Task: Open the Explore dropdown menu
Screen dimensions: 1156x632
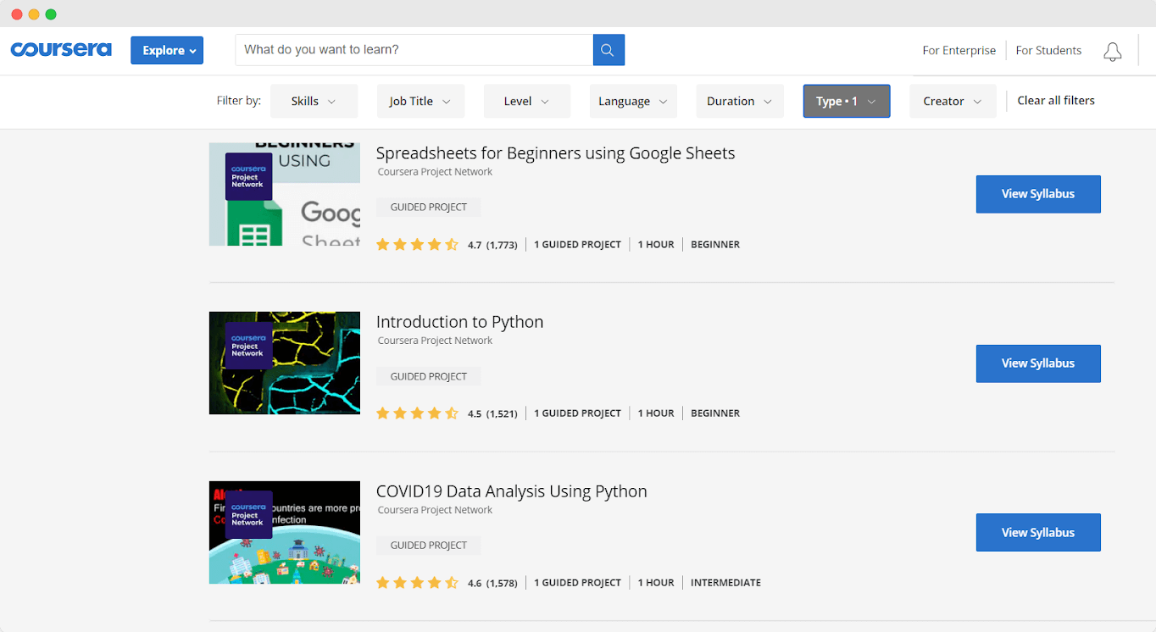Action: (x=167, y=50)
